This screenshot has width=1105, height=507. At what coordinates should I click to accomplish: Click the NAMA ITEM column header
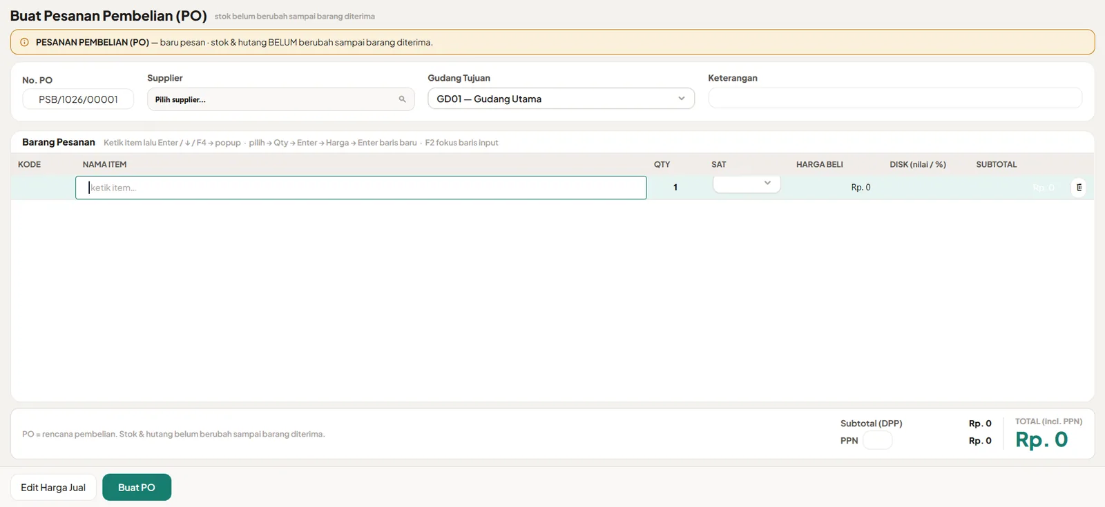(105, 164)
